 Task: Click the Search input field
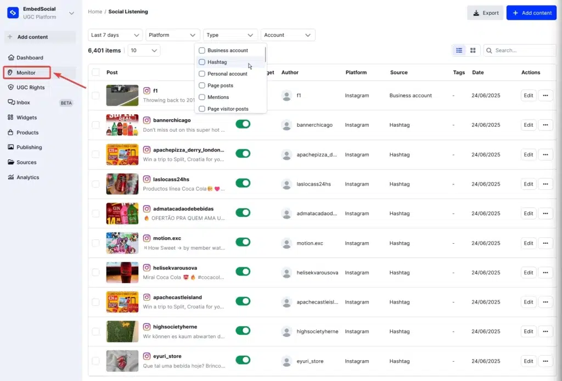520,51
